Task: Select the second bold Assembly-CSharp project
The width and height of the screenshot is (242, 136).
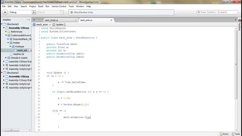Action: tap(19, 76)
